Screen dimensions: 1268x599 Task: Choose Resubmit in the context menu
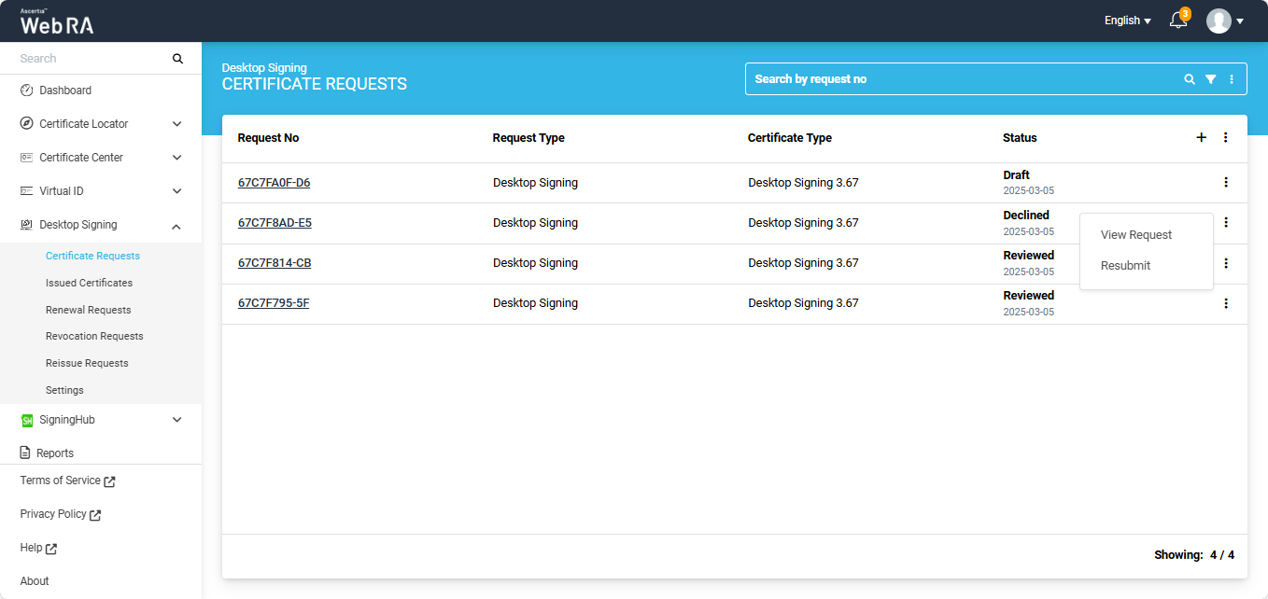(x=1125, y=266)
